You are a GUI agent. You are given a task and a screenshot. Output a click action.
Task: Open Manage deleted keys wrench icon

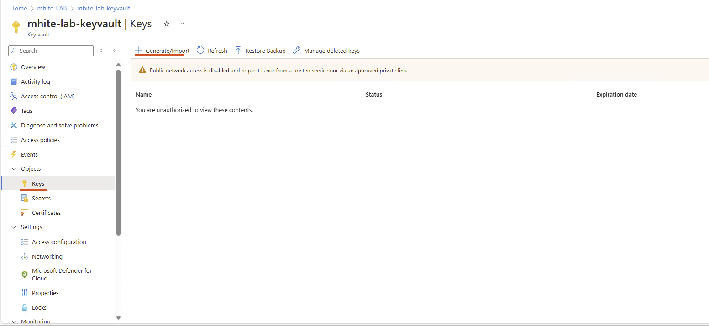(297, 51)
